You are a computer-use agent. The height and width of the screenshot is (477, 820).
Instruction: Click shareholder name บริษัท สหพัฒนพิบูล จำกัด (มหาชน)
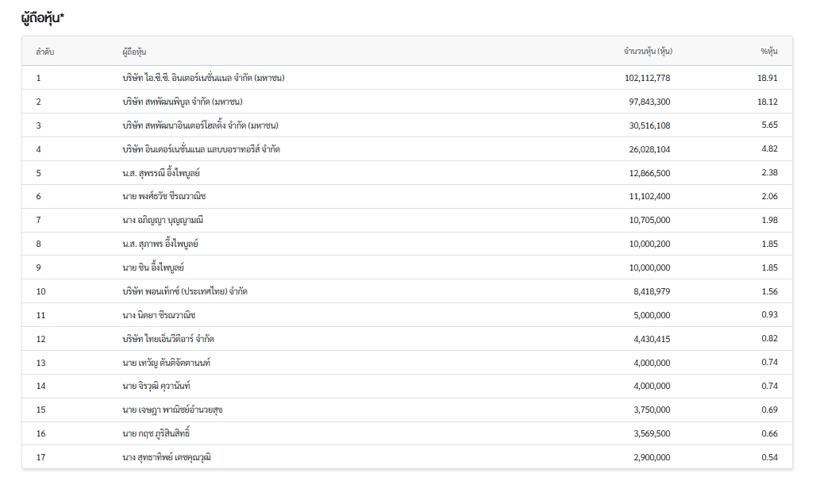point(183,102)
